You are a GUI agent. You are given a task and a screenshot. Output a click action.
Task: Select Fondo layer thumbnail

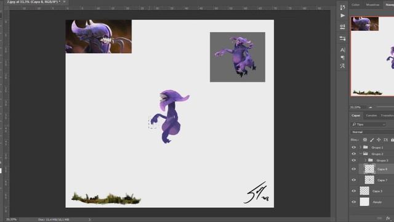[364, 202]
